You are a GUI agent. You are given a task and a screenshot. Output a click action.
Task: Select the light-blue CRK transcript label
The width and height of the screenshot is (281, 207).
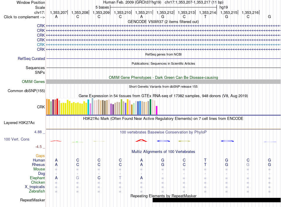(x=41, y=45)
